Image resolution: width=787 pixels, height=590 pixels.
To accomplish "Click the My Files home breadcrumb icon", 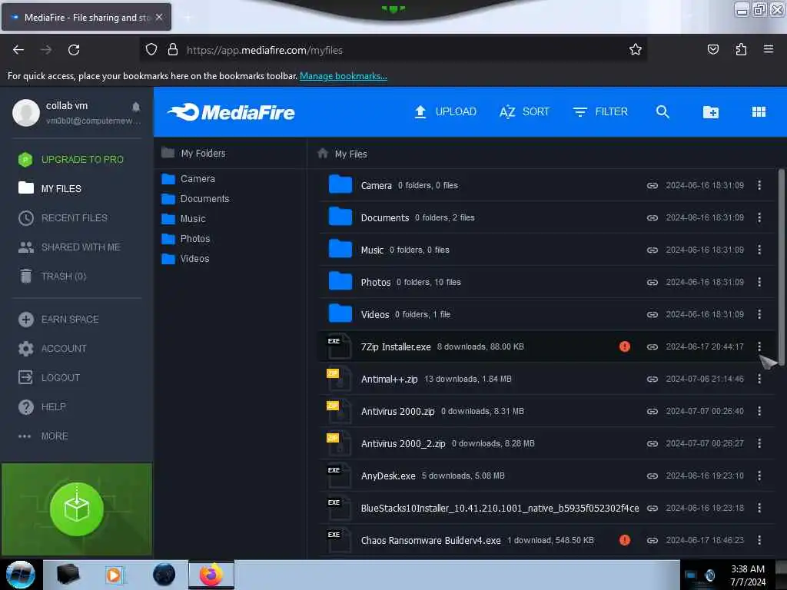I will pyautogui.click(x=323, y=153).
